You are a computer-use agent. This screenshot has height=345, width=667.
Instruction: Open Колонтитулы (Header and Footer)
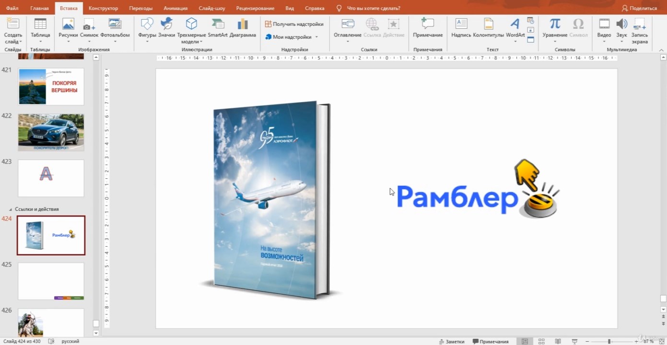point(488,27)
